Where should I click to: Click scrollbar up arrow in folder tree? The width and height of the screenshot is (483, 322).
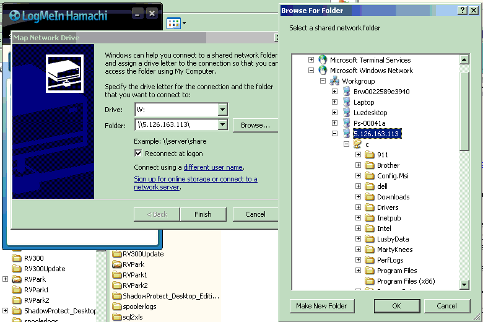[464, 59]
